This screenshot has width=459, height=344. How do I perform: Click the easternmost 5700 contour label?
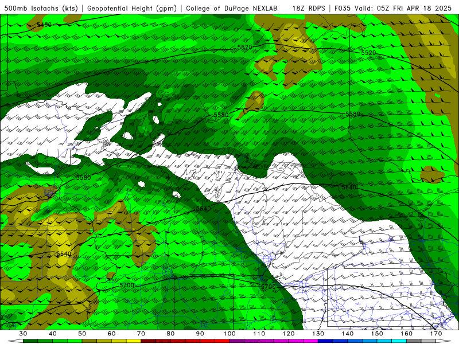268,287
